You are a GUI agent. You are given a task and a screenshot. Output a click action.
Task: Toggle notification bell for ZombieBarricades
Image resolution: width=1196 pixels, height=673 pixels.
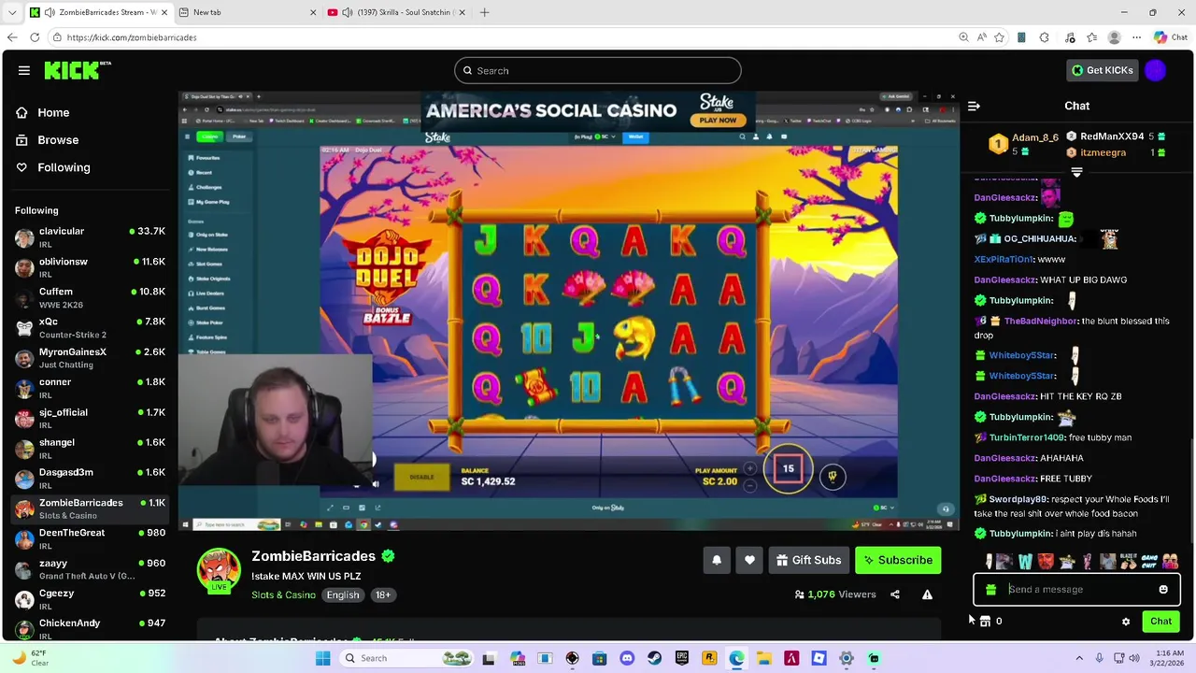(717, 560)
